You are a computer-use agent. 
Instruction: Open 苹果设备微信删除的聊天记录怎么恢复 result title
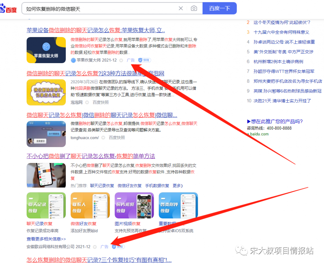[96, 30]
